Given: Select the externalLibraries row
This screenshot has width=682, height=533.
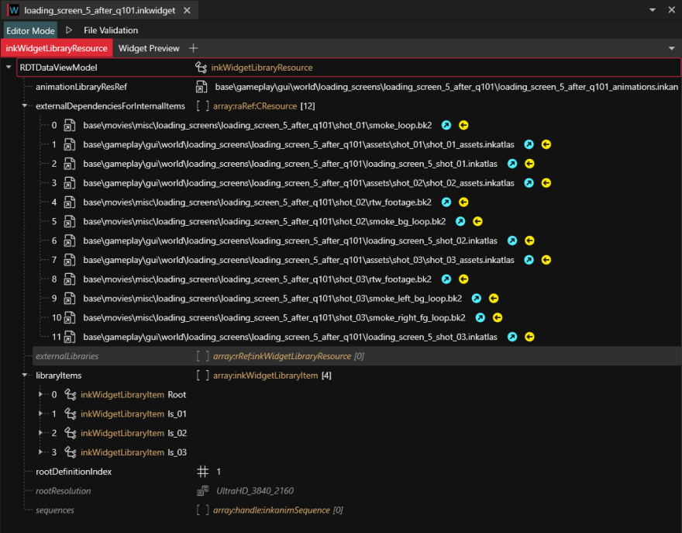Looking at the screenshot, I should coord(356,356).
